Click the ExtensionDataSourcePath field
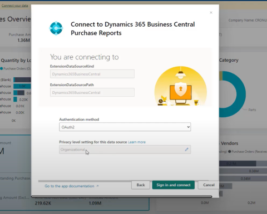Image resolution: width=267 pixels, height=214 pixels. click(92, 92)
